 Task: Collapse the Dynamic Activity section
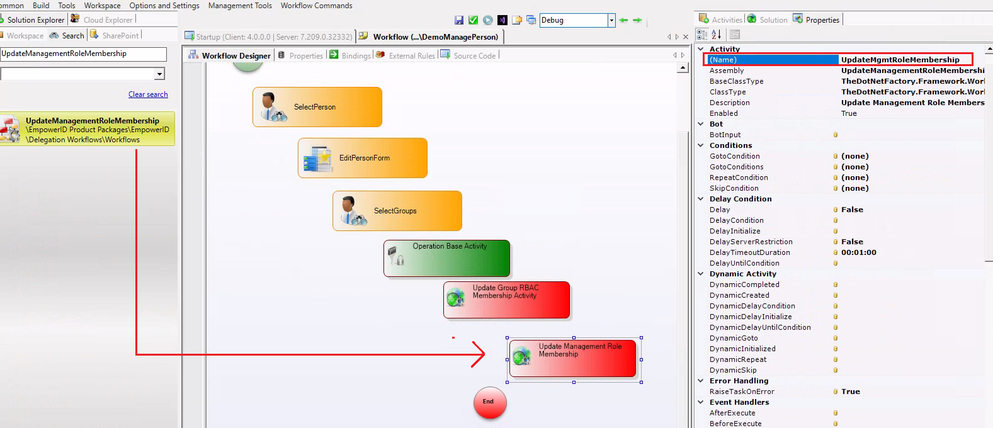701,274
